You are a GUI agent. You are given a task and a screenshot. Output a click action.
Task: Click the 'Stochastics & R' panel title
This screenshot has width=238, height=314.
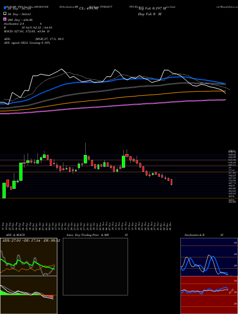(195, 235)
